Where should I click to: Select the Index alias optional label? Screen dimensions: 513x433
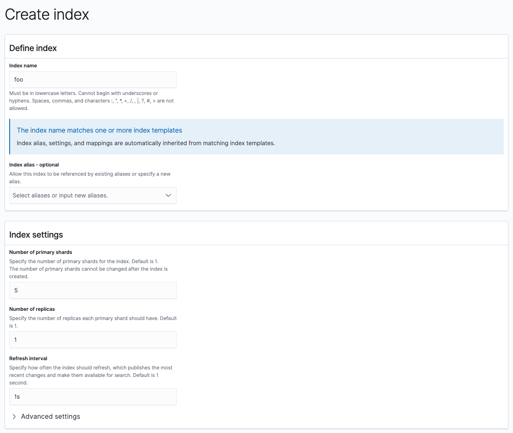click(x=34, y=164)
